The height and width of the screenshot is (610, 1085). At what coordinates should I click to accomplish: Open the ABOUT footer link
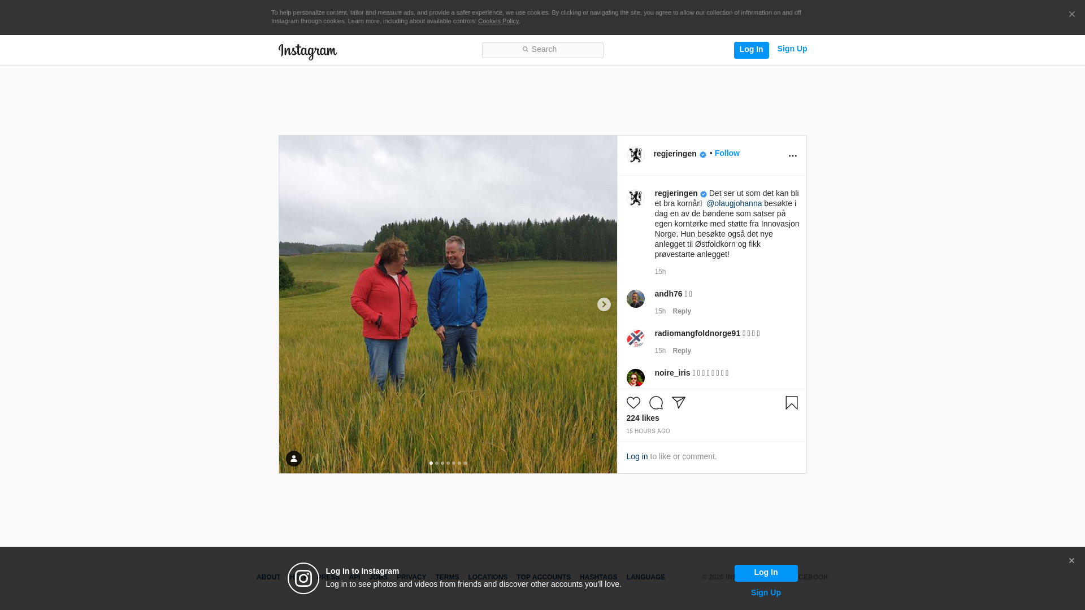click(268, 577)
